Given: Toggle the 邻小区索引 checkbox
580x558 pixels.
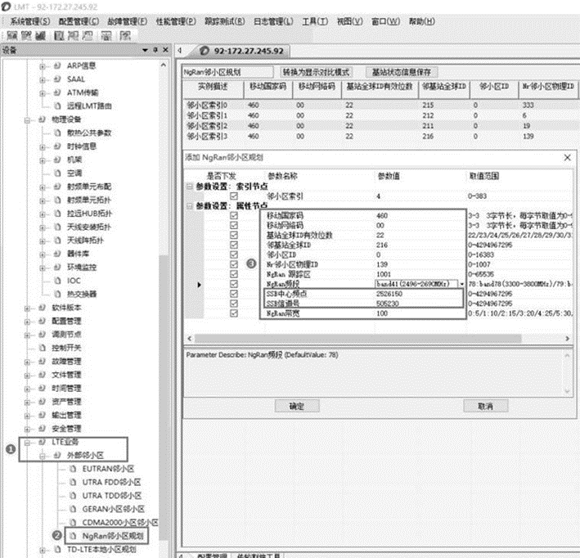Looking at the screenshot, I should click(234, 196).
